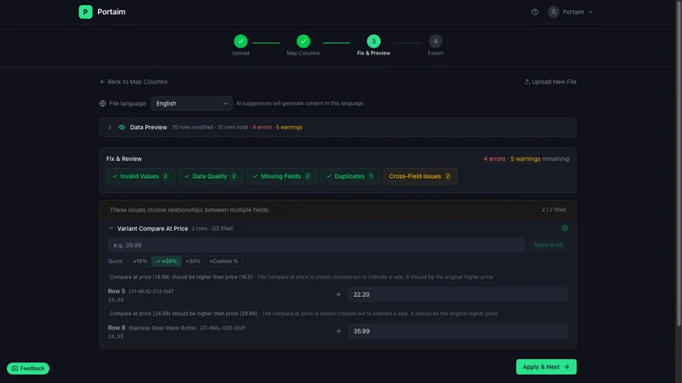Click Apply & Next button

tap(546, 367)
